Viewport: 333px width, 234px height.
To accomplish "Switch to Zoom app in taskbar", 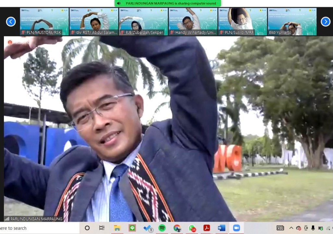I will 236,228.
